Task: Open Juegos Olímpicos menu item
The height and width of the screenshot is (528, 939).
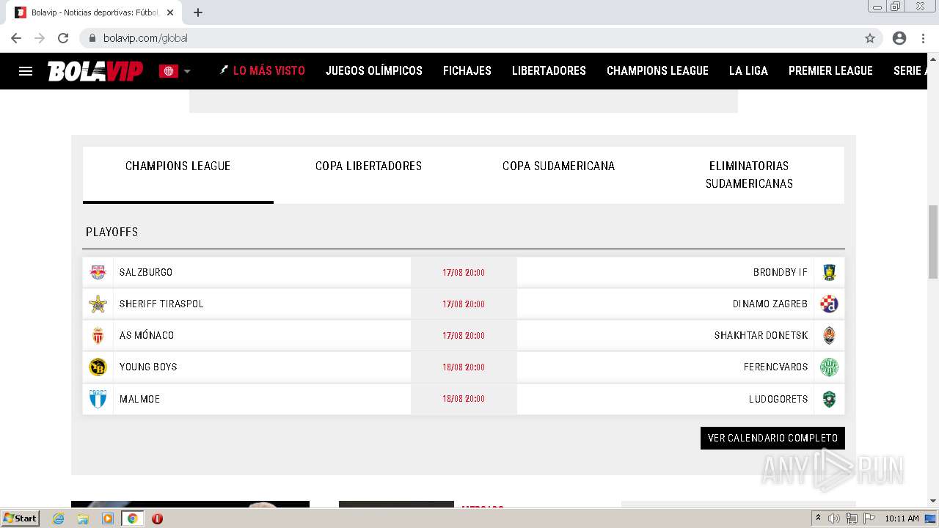Action: 374,71
